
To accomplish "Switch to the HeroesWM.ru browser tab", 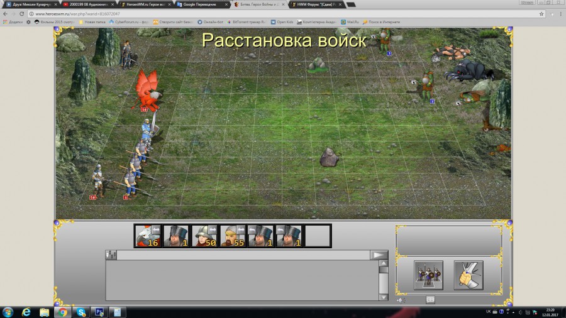I will [x=145, y=4].
